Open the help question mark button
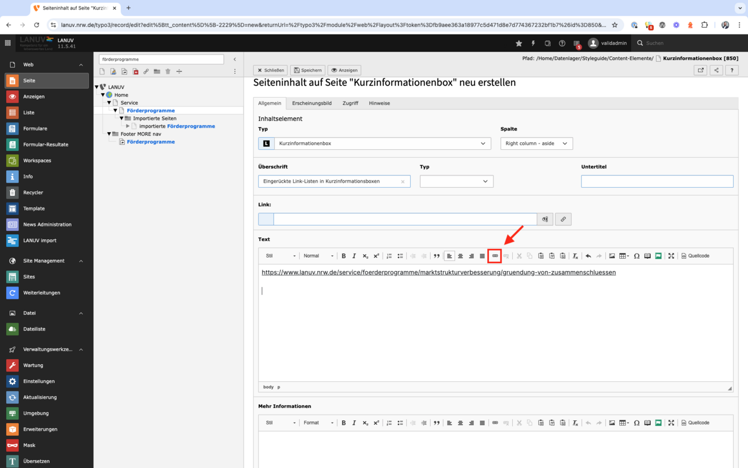Image resolution: width=748 pixels, height=468 pixels. 732,70
